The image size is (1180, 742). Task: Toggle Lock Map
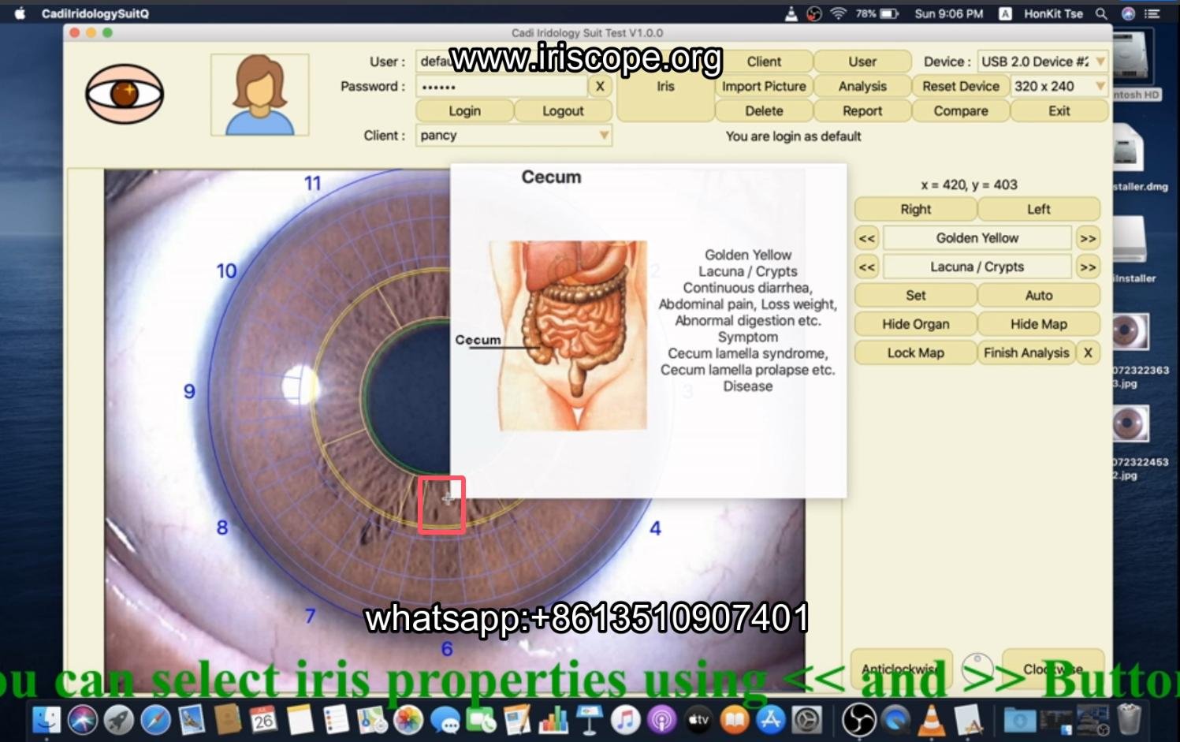(x=915, y=352)
